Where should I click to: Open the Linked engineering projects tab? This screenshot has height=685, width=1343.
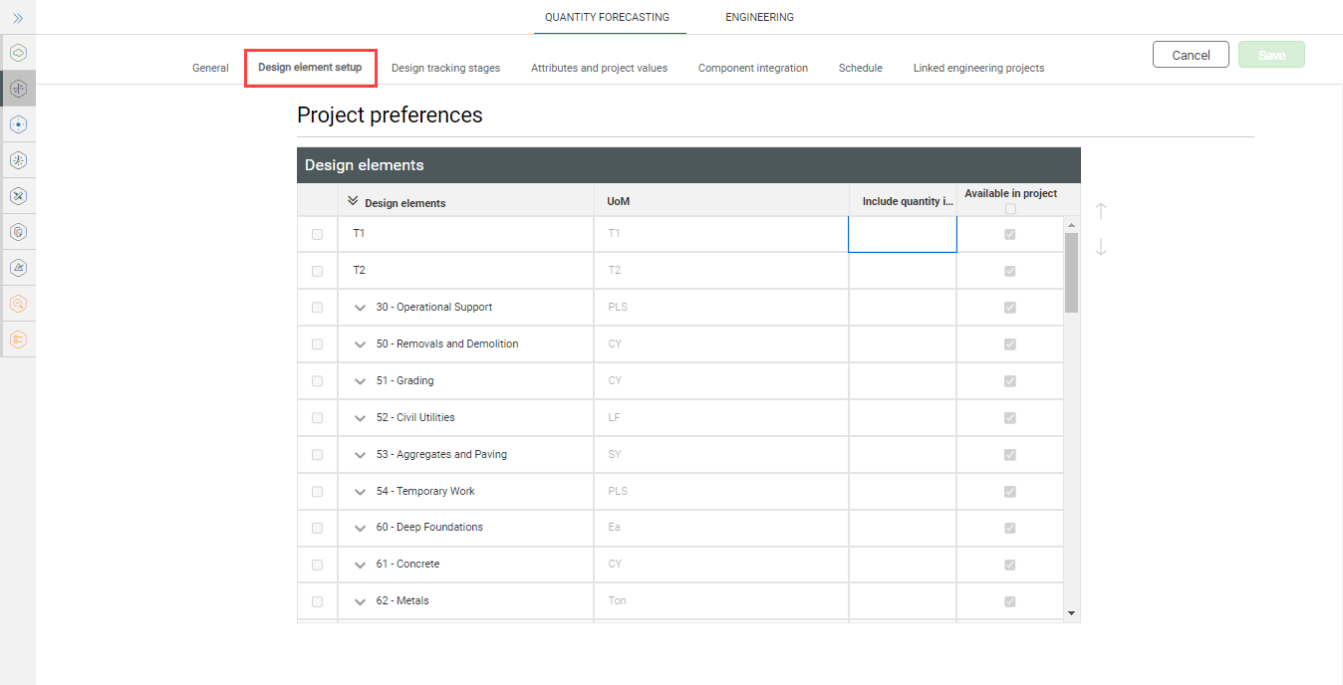pos(978,68)
